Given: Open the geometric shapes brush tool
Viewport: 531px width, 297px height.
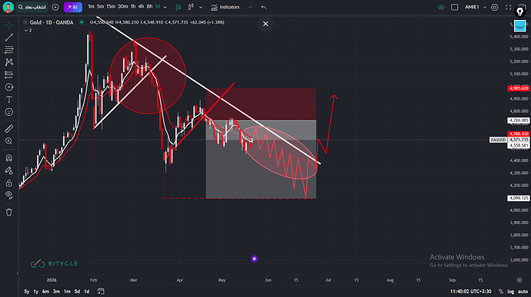Looking at the screenshot, I should pos(9,87).
